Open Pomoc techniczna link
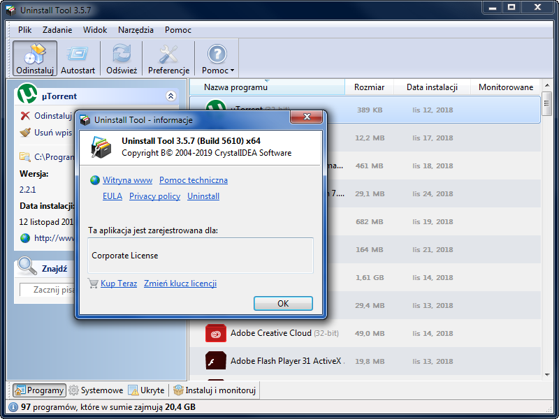This screenshot has height=419, width=559. (x=194, y=180)
